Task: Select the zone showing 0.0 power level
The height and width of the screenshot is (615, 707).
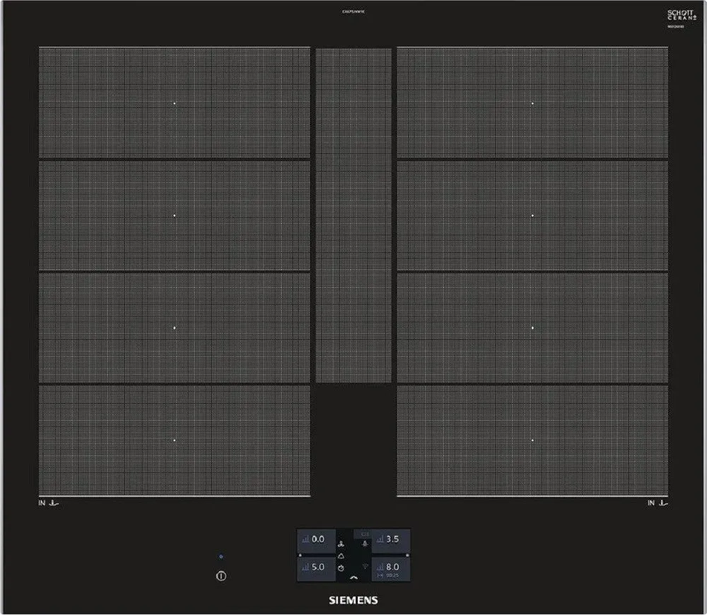Action: click(x=315, y=539)
